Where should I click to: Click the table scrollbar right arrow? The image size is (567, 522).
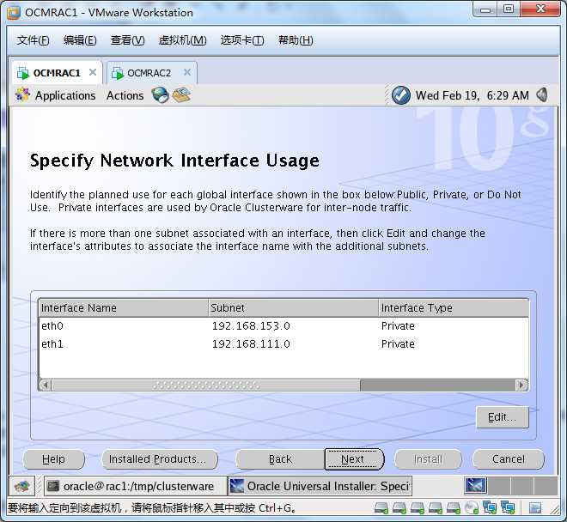pos(521,385)
